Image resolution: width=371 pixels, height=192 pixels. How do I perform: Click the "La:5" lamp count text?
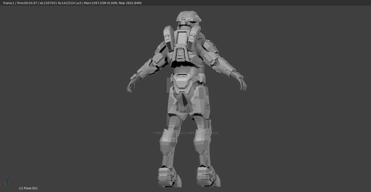point(79,3)
